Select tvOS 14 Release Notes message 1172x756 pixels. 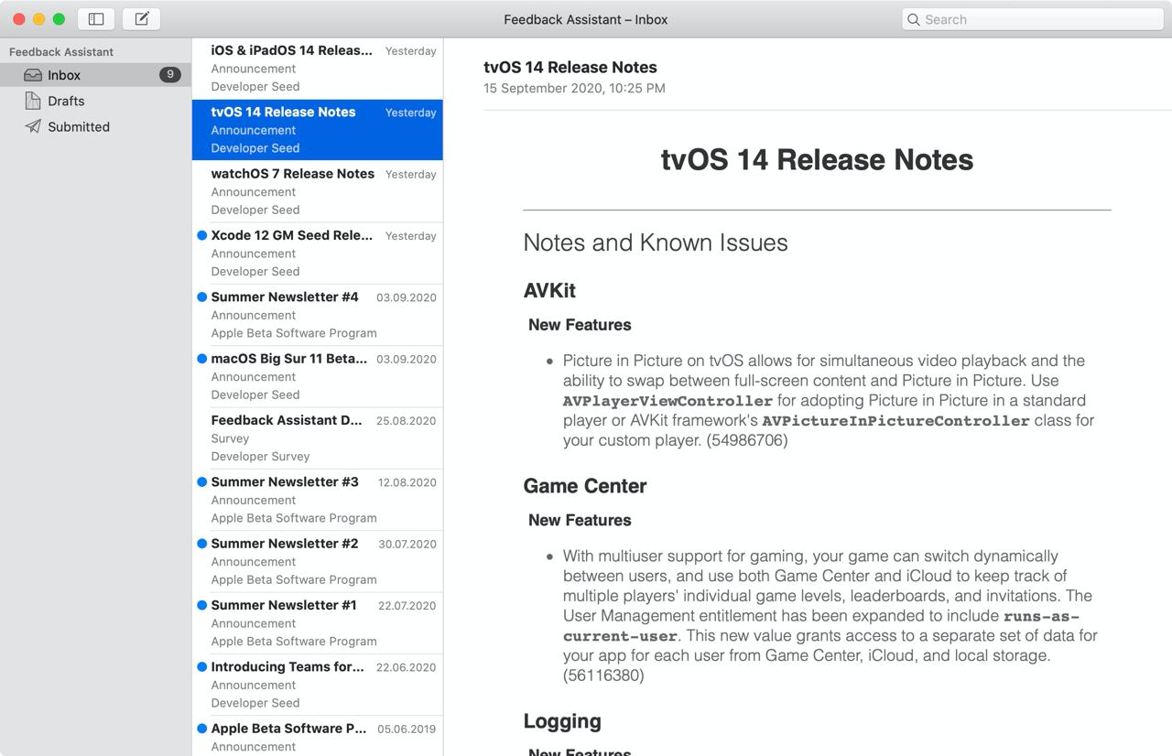pos(318,130)
